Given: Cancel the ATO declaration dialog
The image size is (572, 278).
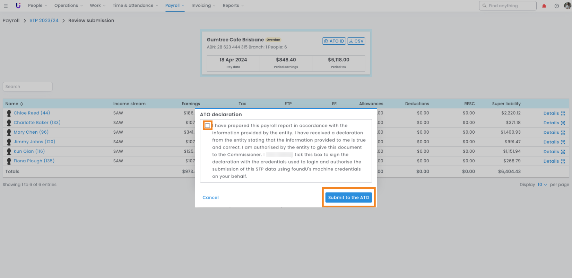Looking at the screenshot, I should click(210, 197).
